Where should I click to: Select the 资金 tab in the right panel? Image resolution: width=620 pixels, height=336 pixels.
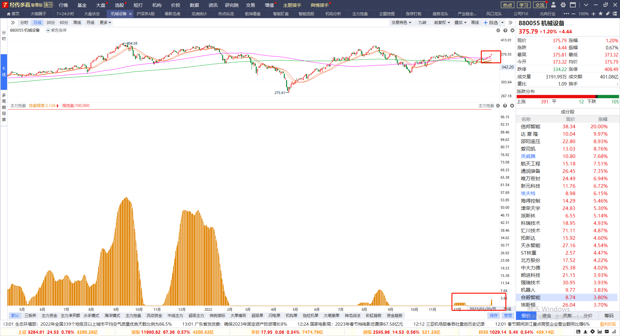(x=547, y=316)
